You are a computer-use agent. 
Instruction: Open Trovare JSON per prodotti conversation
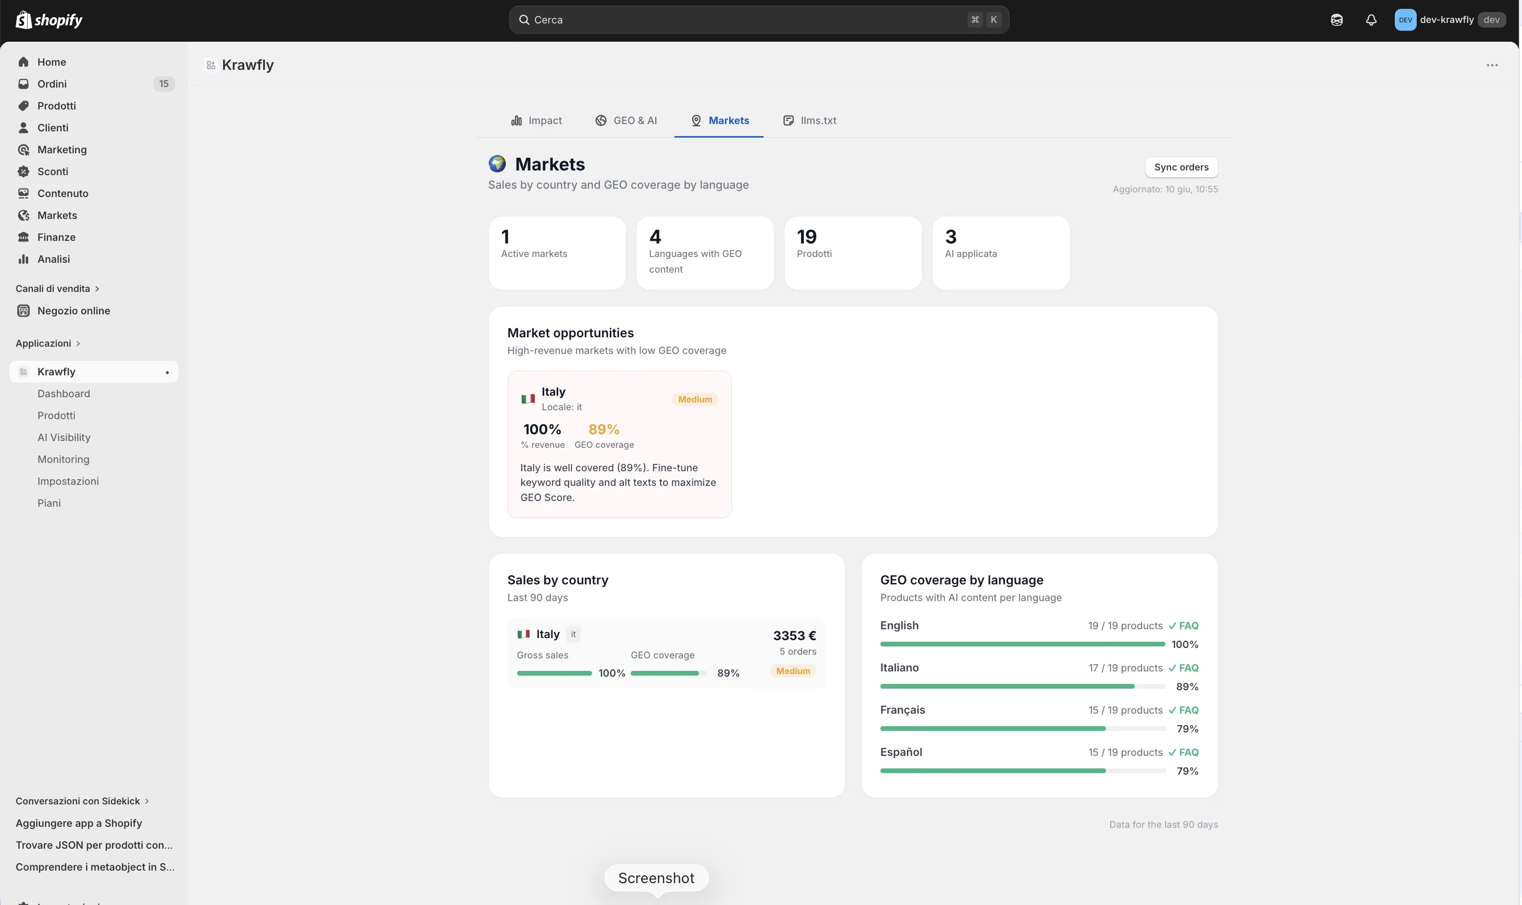(x=94, y=845)
